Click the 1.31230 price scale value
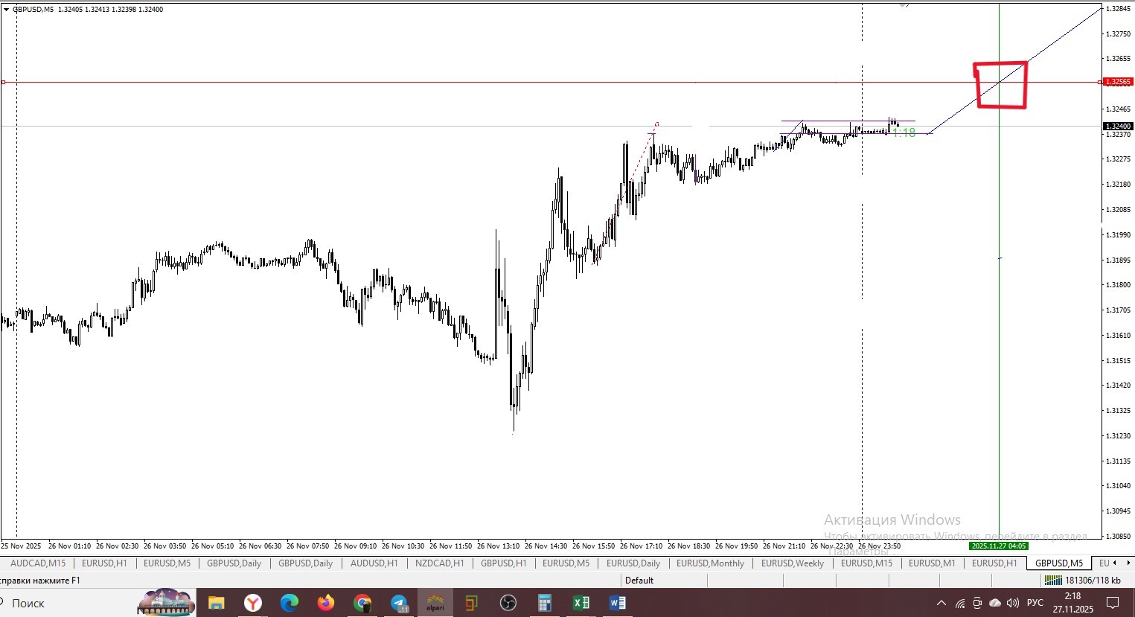Viewport: 1135px width, 617px height. (x=1119, y=436)
